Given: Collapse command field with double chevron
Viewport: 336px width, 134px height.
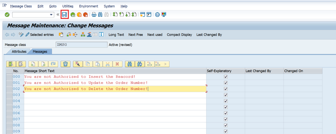Looking at the screenshot, I should click(58, 15).
